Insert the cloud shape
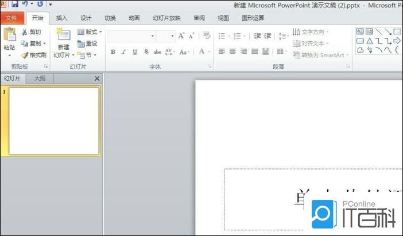Image resolution: width=403 pixels, height=236 pixels. click(x=360, y=50)
